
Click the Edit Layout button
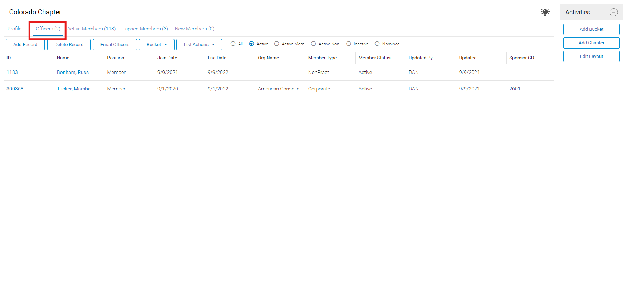[592, 56]
